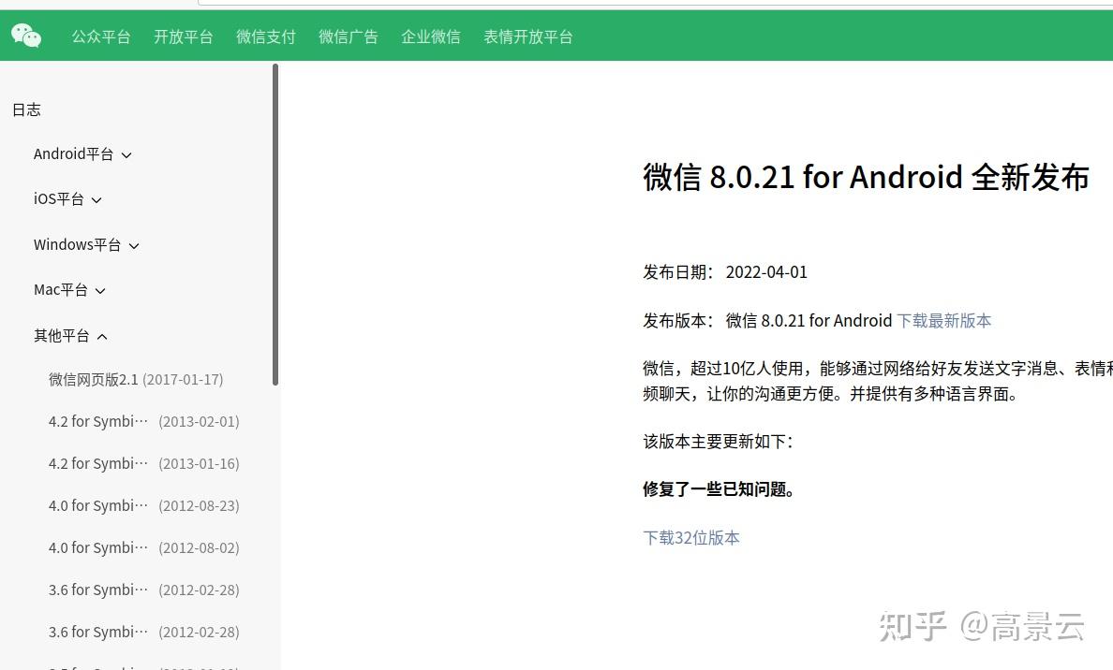Open 4.2 for Symbian entry dated 2013-02-01
The height and width of the screenshot is (670, 1113).
pyautogui.click(x=143, y=421)
